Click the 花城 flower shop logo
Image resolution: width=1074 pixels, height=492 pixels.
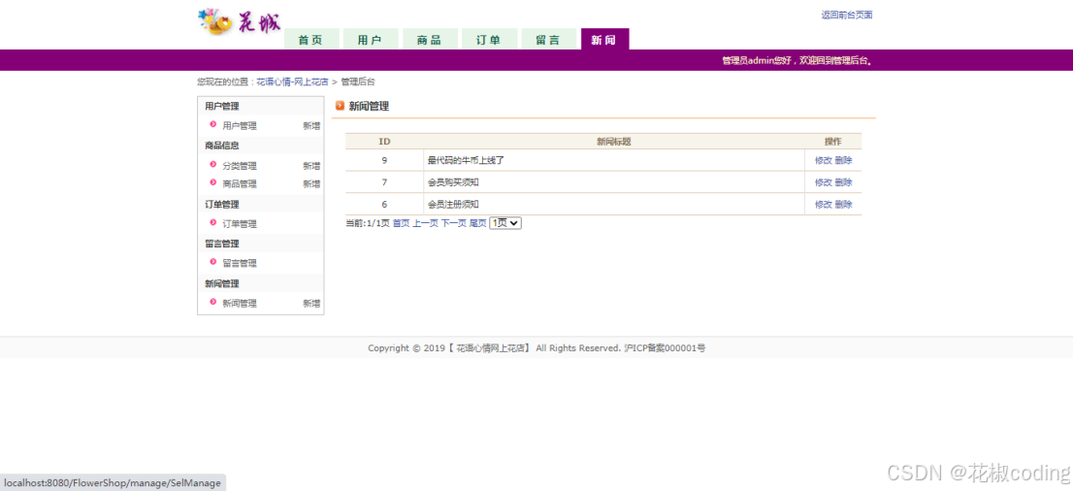(239, 22)
